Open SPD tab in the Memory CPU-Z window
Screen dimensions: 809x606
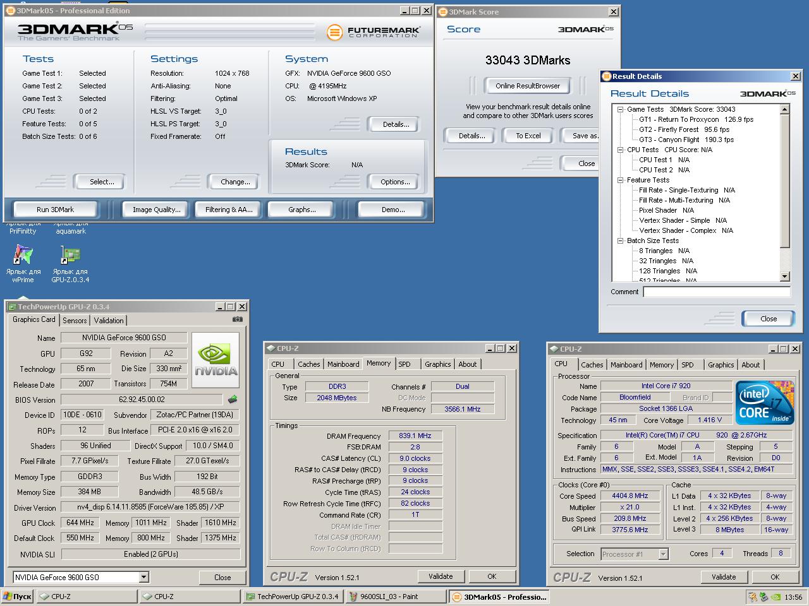coord(404,364)
